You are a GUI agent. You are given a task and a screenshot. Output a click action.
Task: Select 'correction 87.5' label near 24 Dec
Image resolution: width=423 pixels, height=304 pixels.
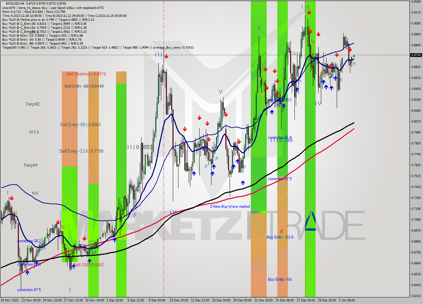coord(280,179)
